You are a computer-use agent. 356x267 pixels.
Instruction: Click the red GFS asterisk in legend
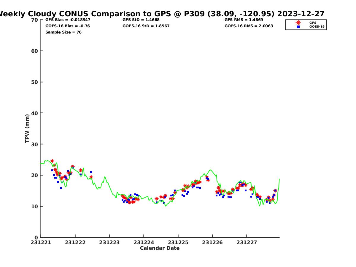point(298,23)
